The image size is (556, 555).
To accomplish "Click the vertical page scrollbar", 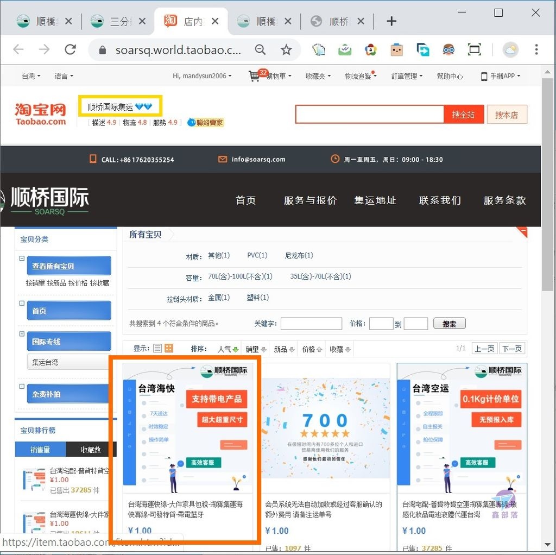I will [547, 185].
